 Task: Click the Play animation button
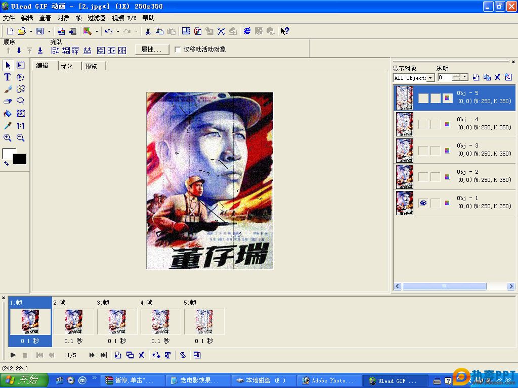[x=13, y=355]
